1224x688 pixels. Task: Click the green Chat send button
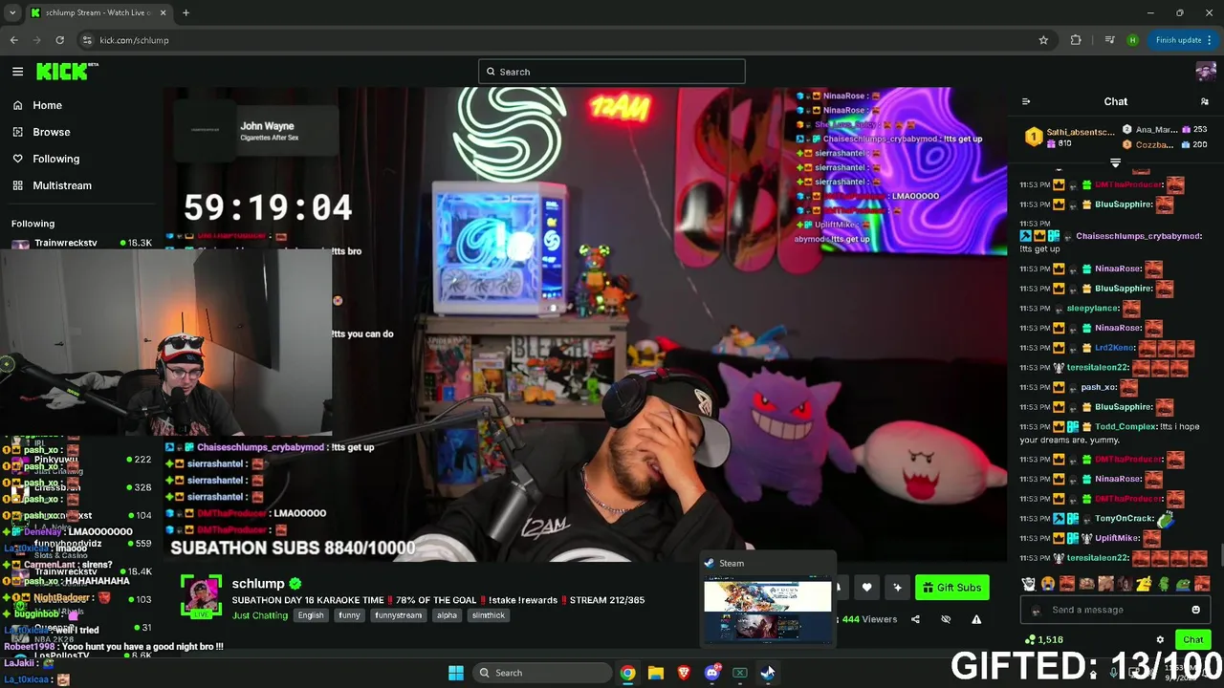click(x=1192, y=640)
